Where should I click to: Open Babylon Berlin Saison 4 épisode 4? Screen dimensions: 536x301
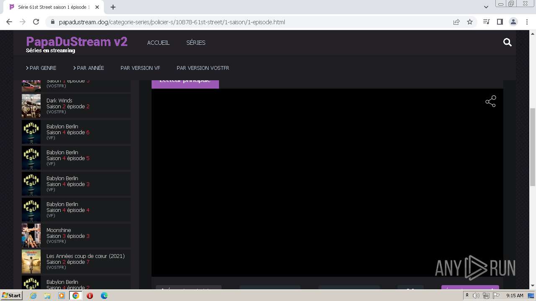click(76, 209)
